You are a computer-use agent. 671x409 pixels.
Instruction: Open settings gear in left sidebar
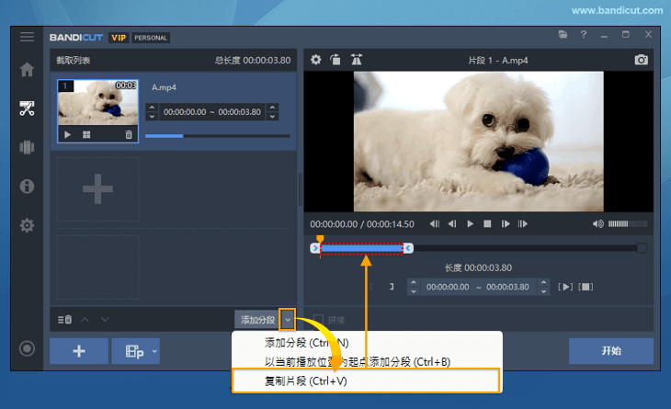coord(27,225)
